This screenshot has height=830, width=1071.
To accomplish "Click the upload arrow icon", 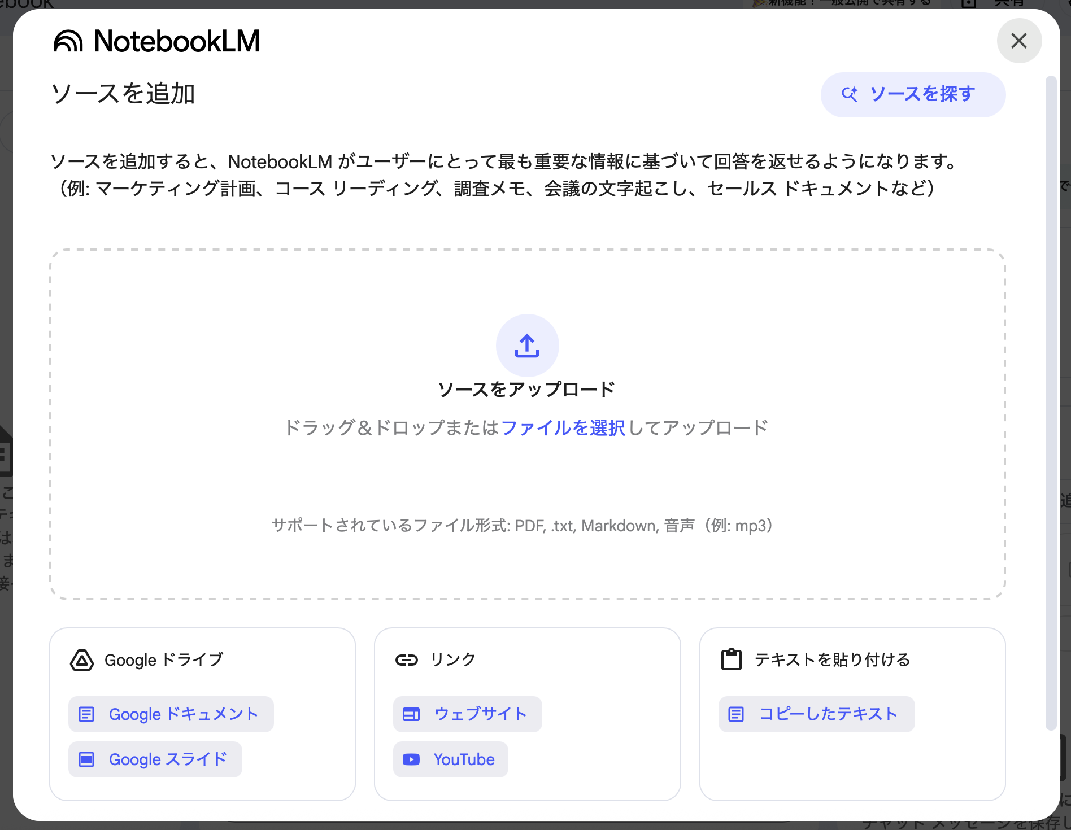I will point(527,346).
